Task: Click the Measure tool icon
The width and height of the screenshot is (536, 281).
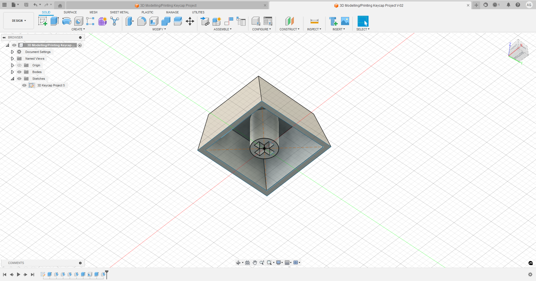Action: tap(314, 21)
